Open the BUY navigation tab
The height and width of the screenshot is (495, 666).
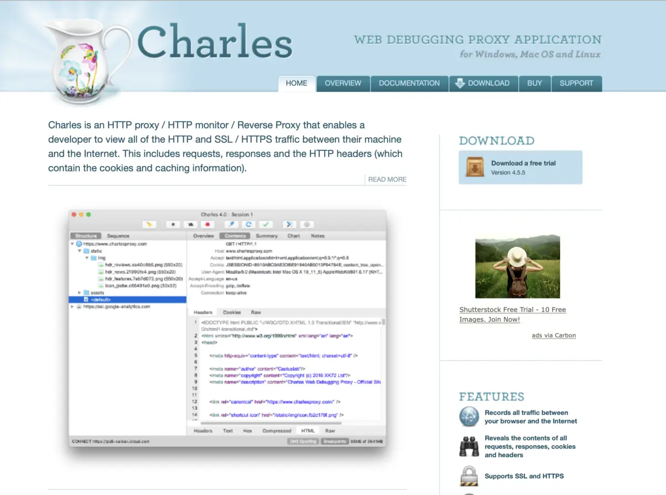(x=534, y=83)
